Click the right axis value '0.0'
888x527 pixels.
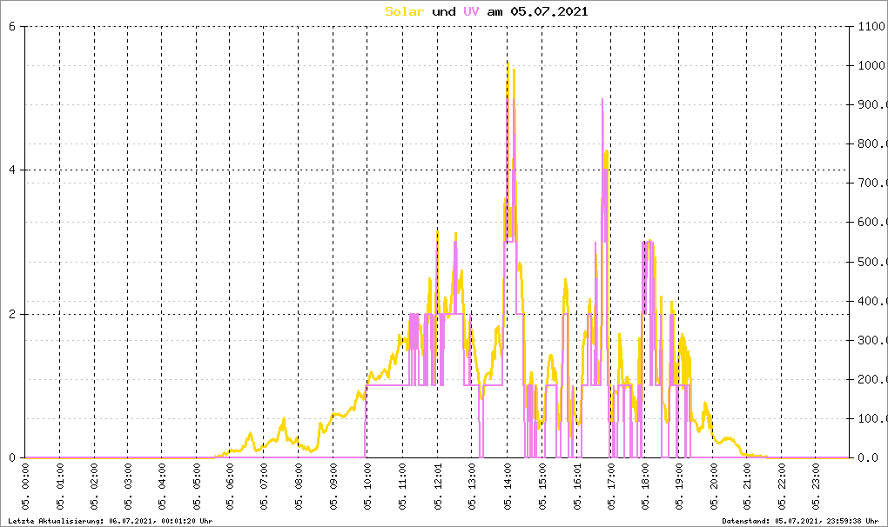(x=868, y=458)
